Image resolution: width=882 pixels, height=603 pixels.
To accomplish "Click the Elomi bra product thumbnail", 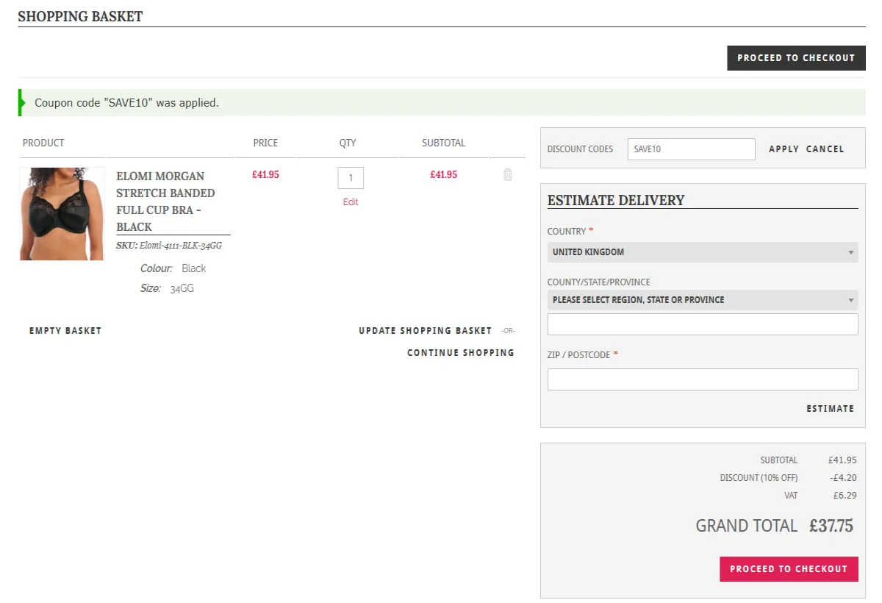I will coord(62,214).
